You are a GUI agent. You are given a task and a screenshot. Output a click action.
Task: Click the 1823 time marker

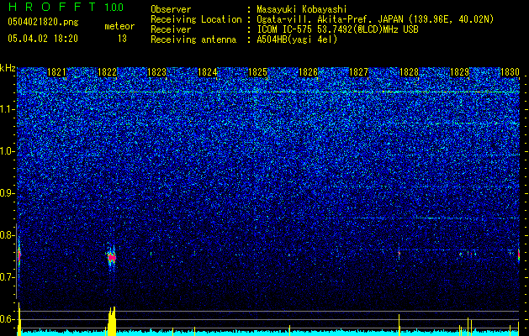[157, 72]
